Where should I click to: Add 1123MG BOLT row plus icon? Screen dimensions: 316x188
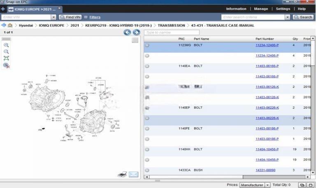147,45
